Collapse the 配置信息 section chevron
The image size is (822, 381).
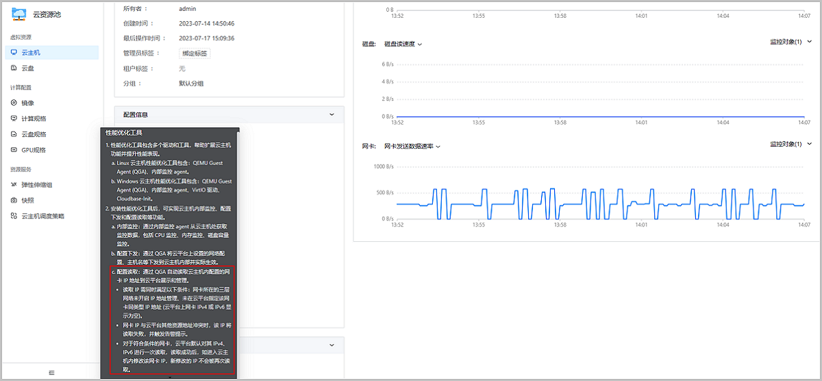(332, 114)
